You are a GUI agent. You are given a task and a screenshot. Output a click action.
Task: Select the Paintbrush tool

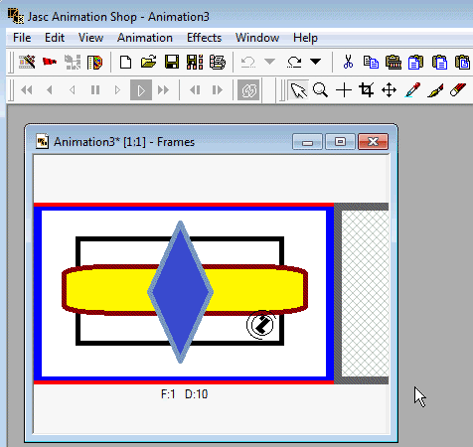pos(435,89)
